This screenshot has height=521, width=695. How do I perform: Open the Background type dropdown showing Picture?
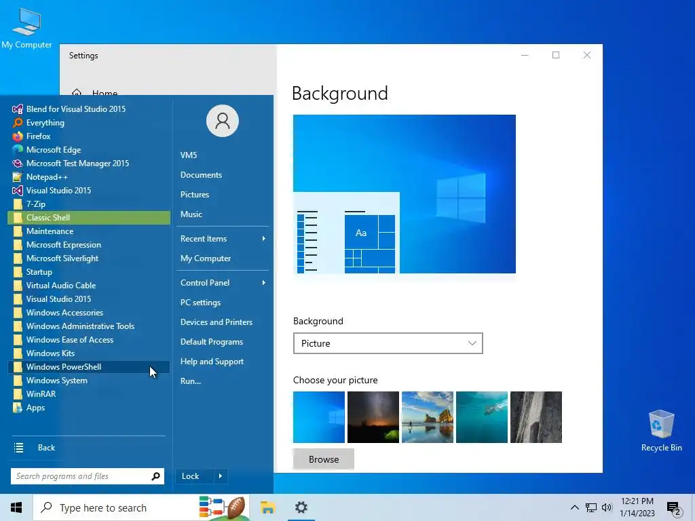388,343
